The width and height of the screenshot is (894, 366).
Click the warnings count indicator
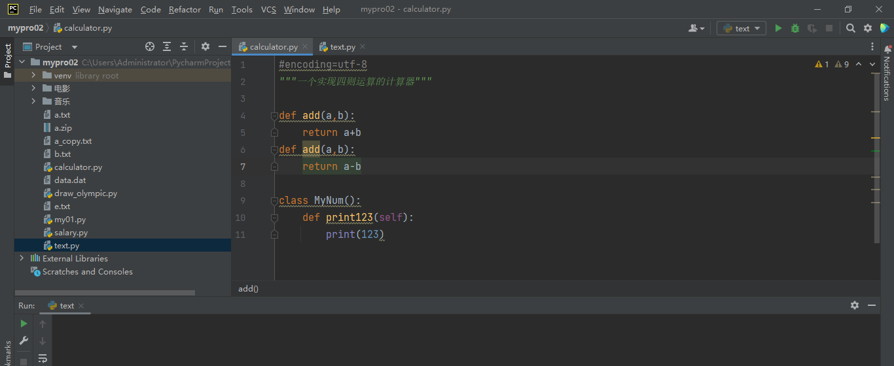tap(831, 64)
